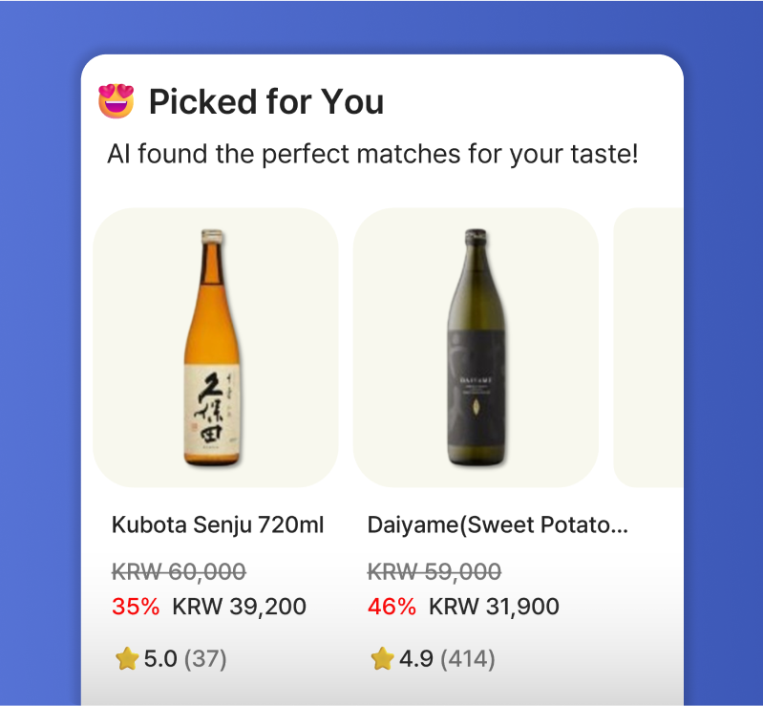Open the "Kubota Senju 720ml" product title

tap(218, 524)
